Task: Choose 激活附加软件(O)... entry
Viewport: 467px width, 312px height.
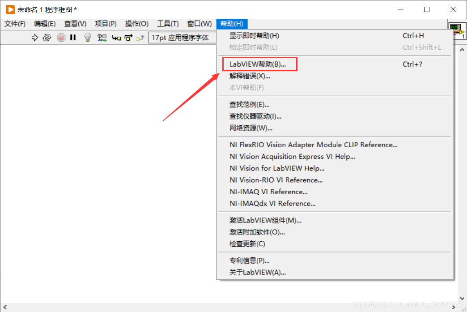Action: tap(335, 232)
